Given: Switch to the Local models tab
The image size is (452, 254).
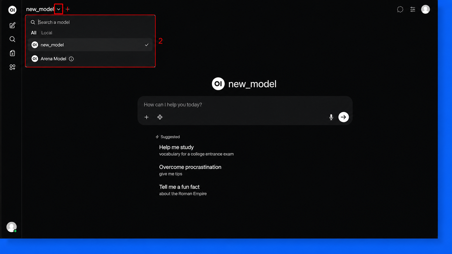Looking at the screenshot, I should [x=46, y=33].
